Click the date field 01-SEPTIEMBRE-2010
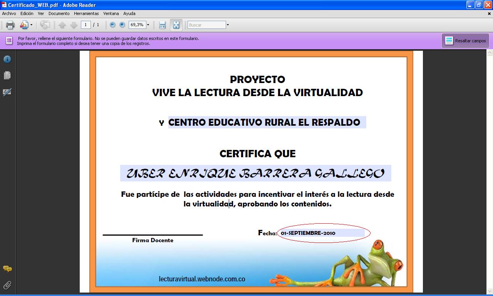Viewport: 493px width, 296px height. pyautogui.click(x=322, y=233)
